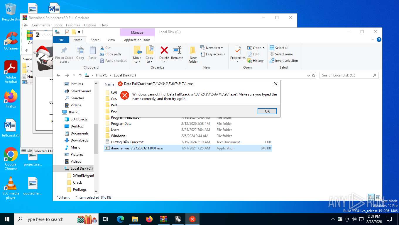
Task: Select the Adobe Acrobat desktop shortcut
Action: (11, 72)
